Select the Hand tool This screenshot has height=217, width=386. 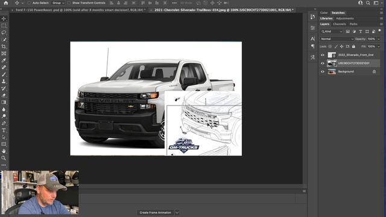(x=4, y=151)
